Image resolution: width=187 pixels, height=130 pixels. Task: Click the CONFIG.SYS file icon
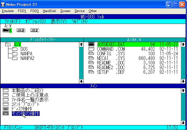tap(91, 53)
